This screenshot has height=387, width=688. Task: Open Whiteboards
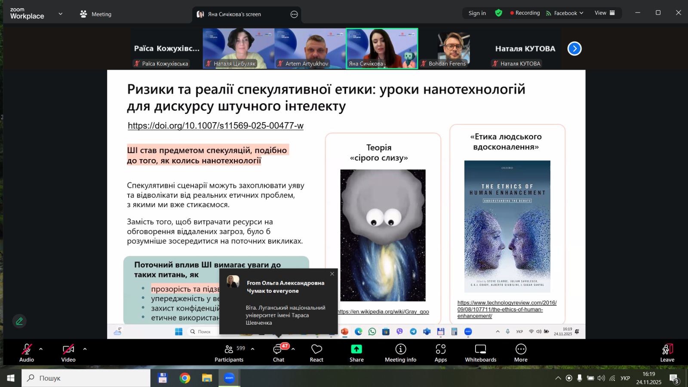(480, 352)
